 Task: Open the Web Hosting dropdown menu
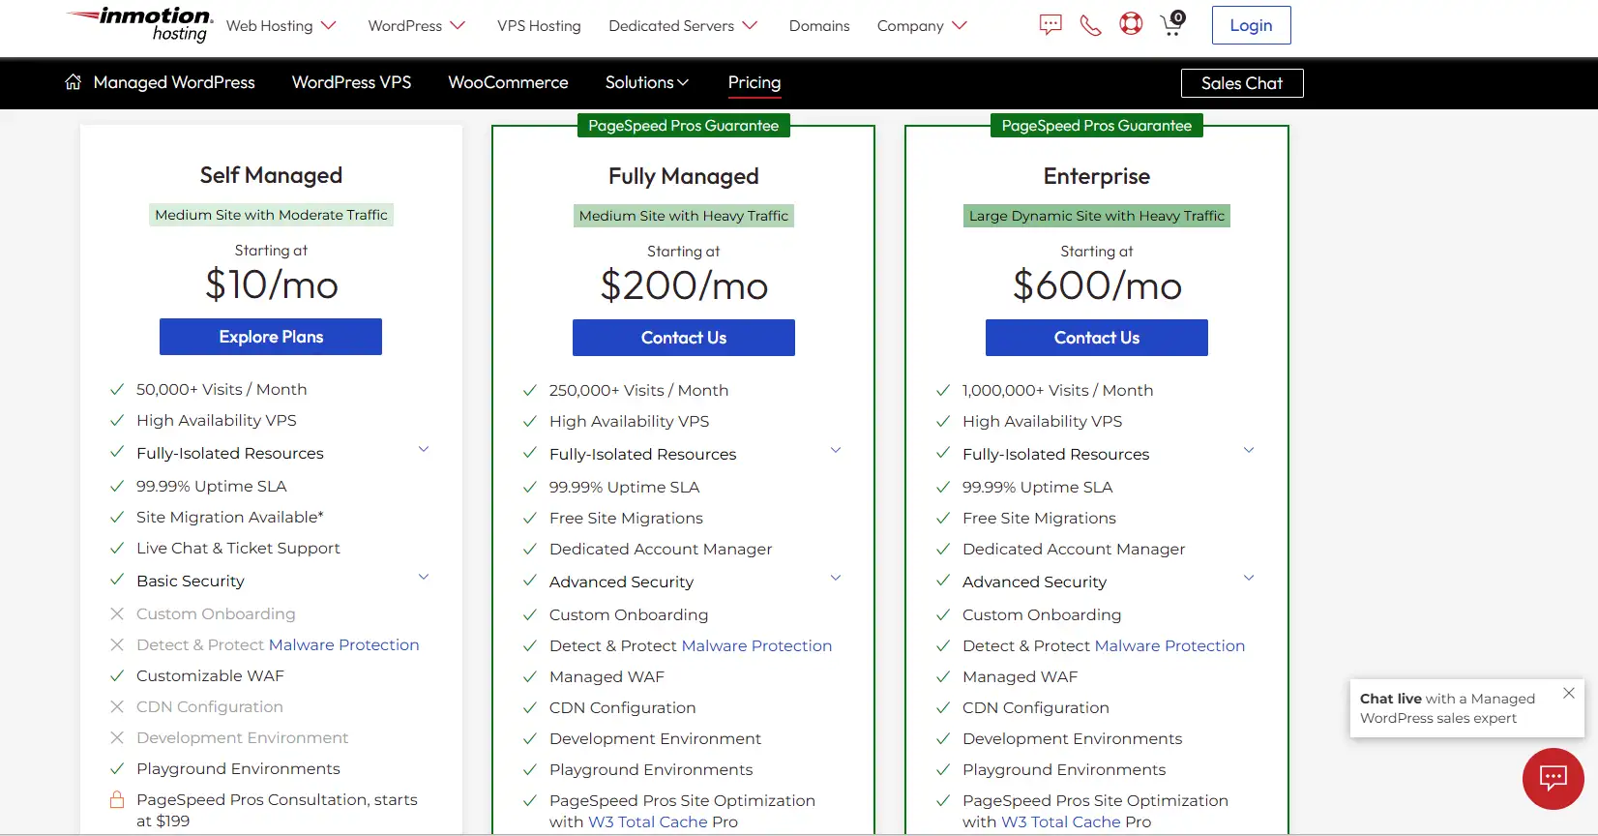point(281,26)
